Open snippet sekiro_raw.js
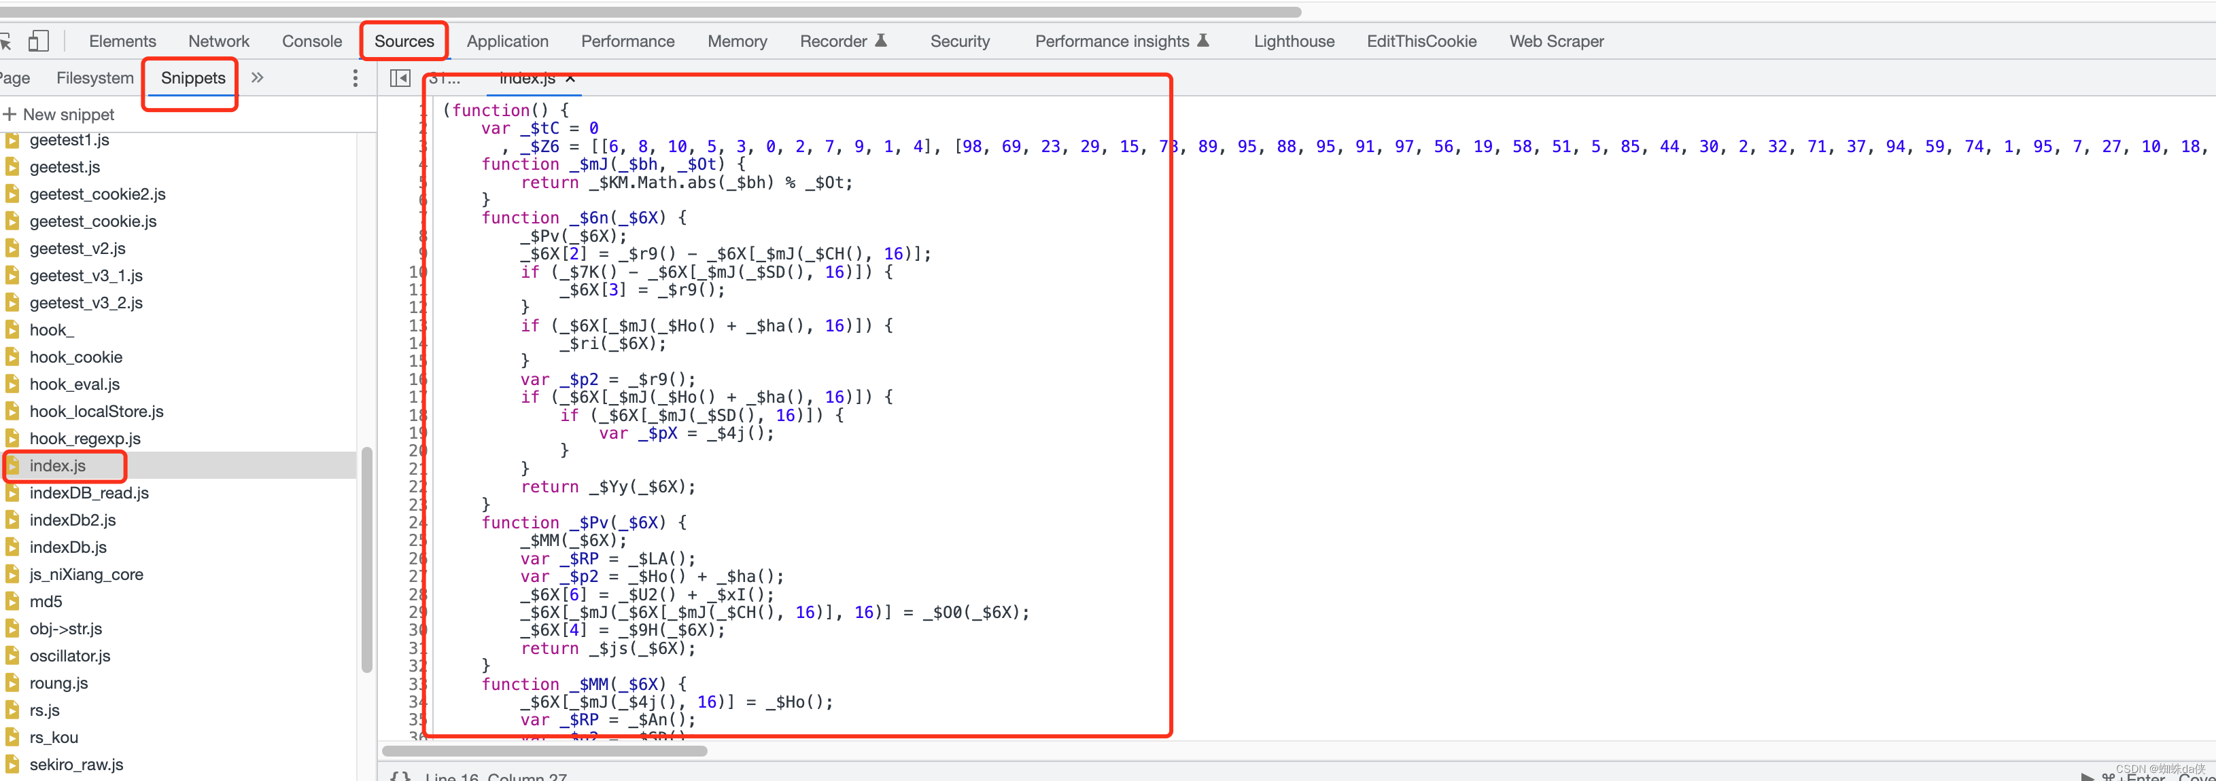Screen dimensions: 2216x781 click(x=77, y=765)
